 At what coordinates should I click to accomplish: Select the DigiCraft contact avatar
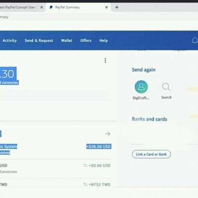tap(141, 87)
